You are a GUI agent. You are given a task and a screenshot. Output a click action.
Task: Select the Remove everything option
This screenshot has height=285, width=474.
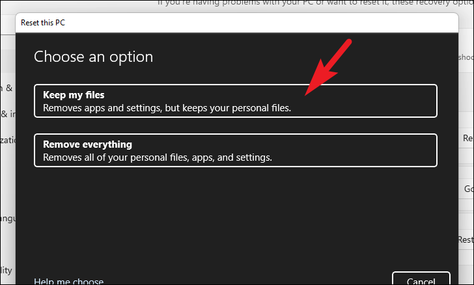[x=236, y=150]
